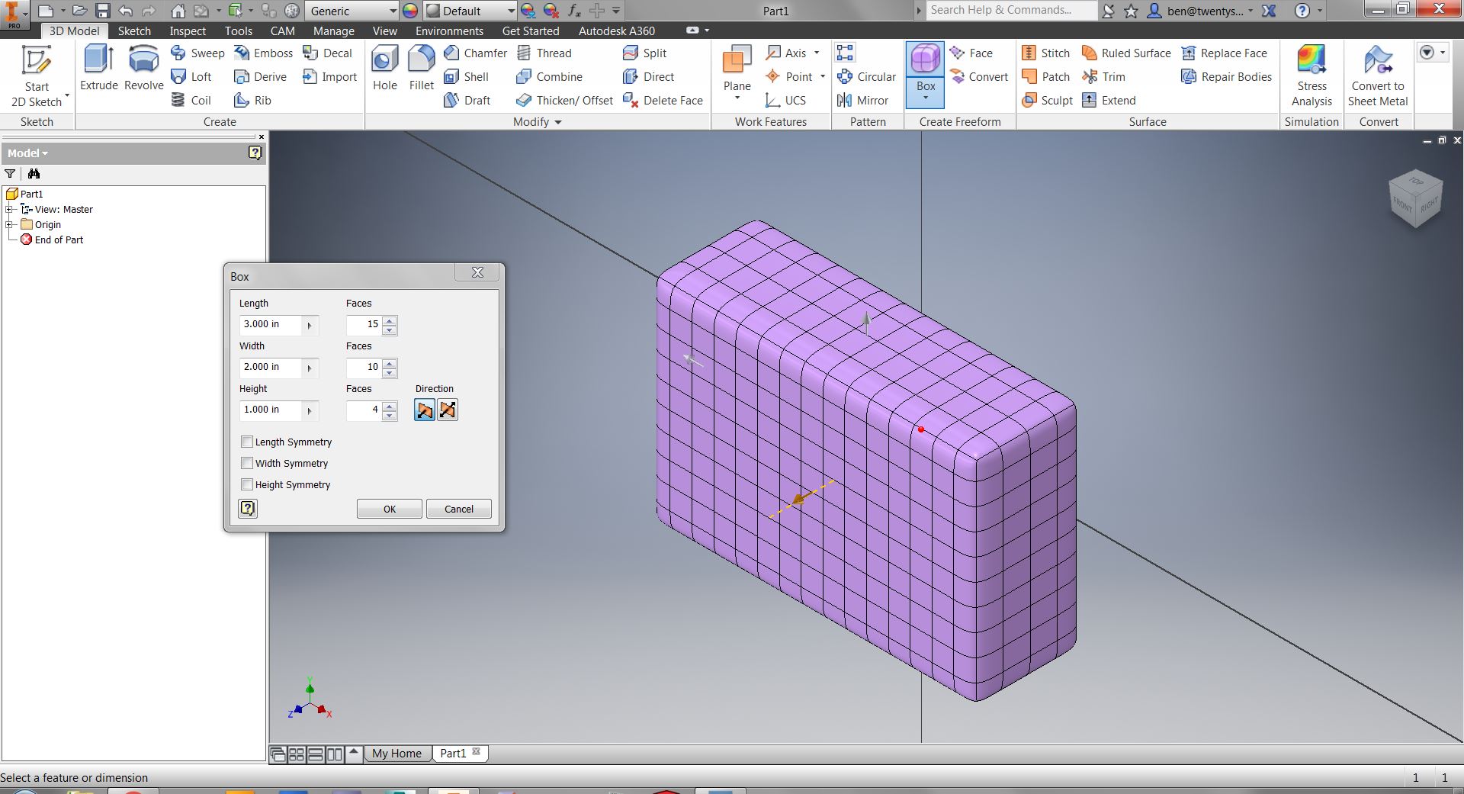Pick the Coil tool
The width and height of the screenshot is (1464, 794).
[x=191, y=100]
